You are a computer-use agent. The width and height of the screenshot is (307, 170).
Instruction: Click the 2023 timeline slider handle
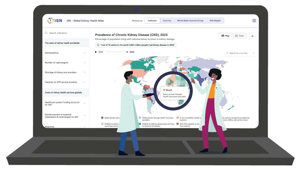[x=127, y=52]
